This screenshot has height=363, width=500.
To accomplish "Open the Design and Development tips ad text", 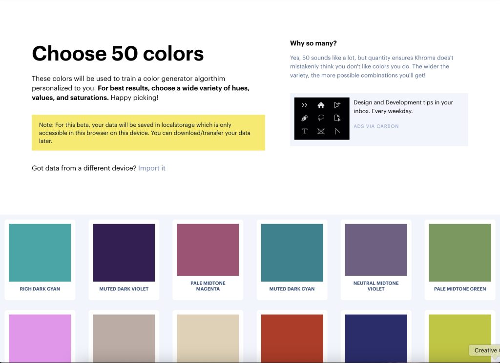I will pos(403,107).
